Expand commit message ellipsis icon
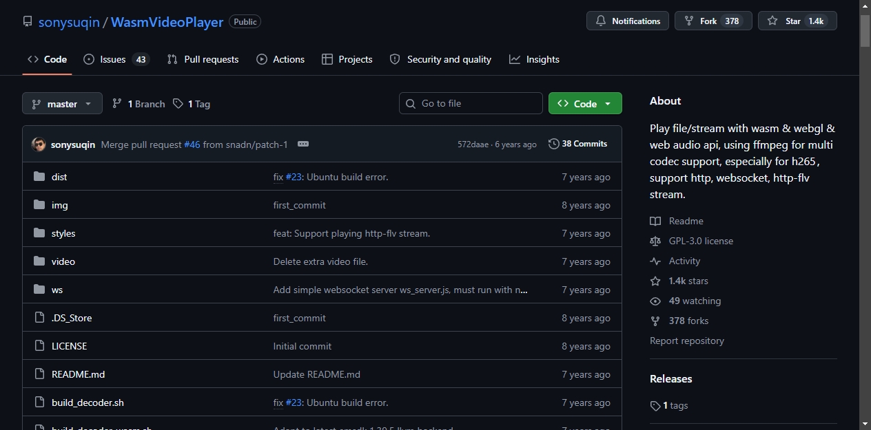Viewport: 871px width, 430px height. 303,144
